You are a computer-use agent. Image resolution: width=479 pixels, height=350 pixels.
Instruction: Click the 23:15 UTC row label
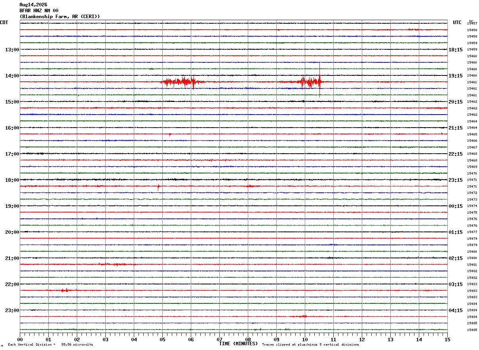(x=456, y=180)
